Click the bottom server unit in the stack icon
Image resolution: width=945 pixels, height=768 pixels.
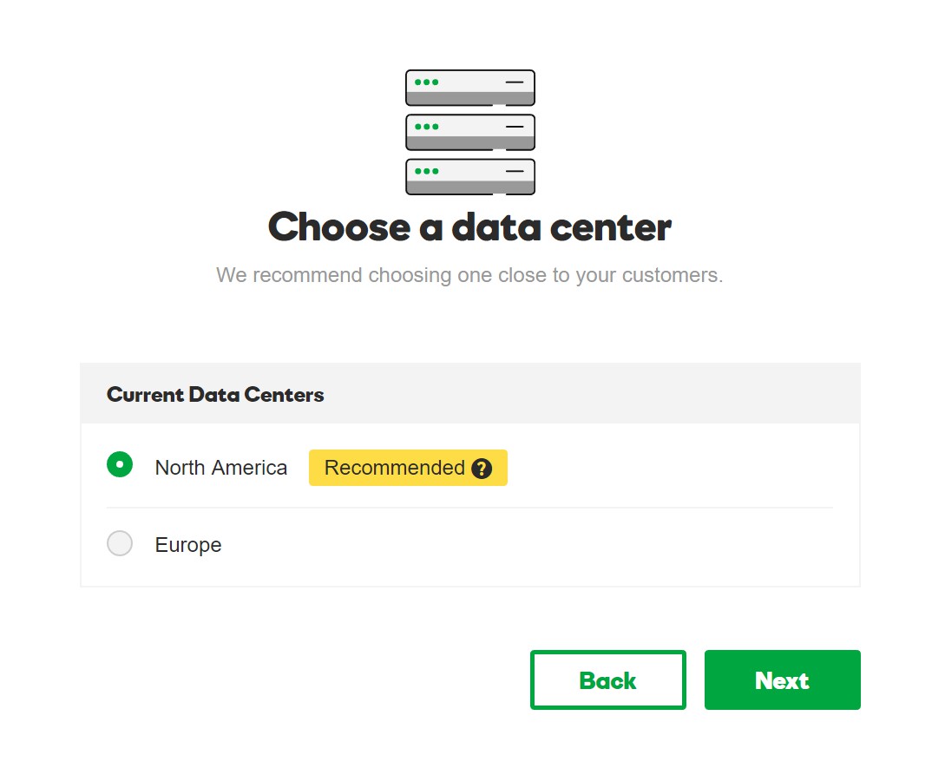[470, 177]
